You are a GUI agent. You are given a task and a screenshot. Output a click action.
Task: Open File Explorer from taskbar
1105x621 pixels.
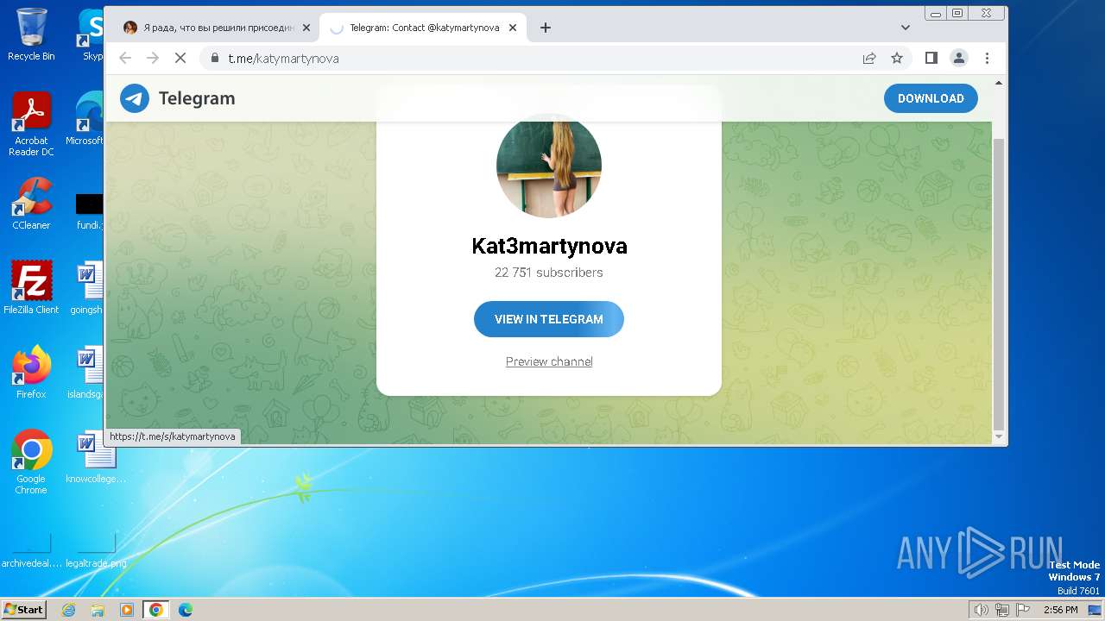pos(98,610)
